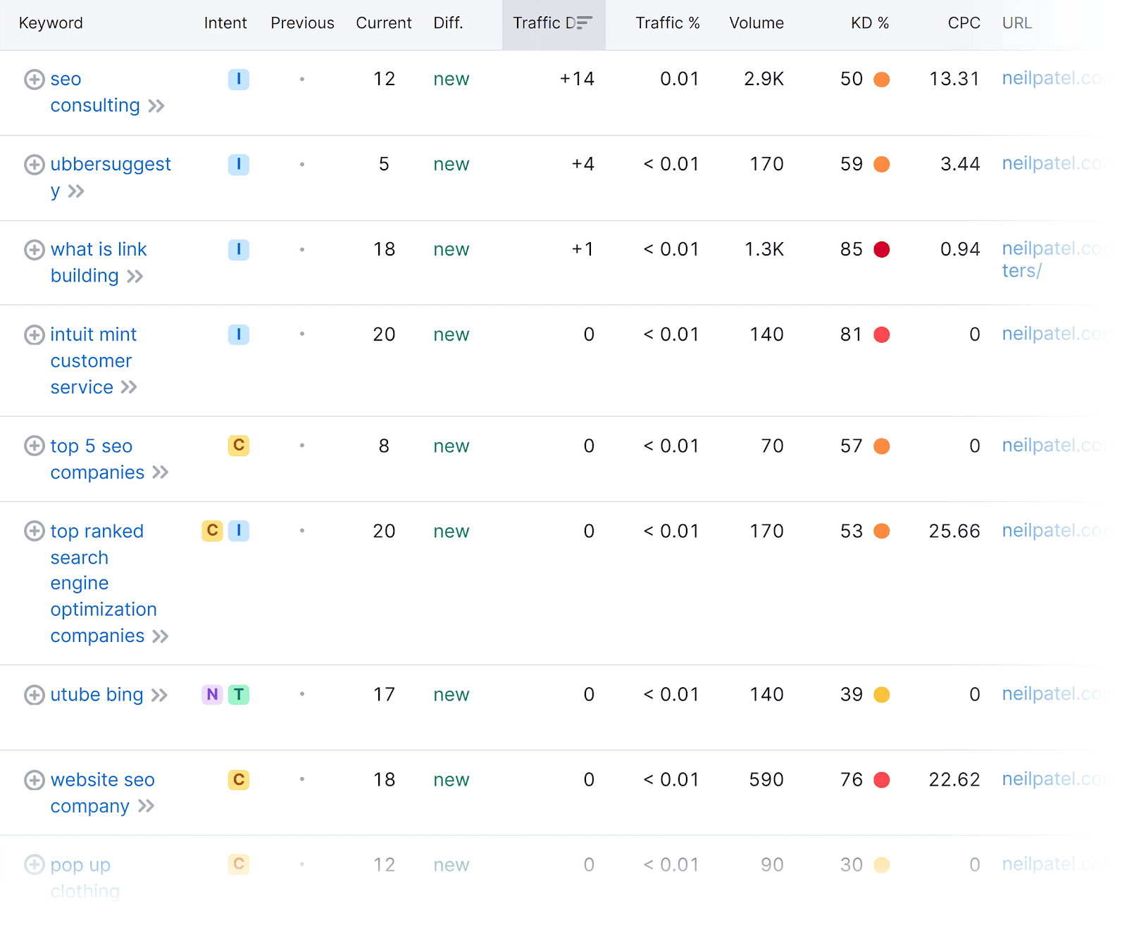Open the 'what is link building' keyword link
The width and height of the screenshot is (1127, 925).
pyautogui.click(x=99, y=263)
